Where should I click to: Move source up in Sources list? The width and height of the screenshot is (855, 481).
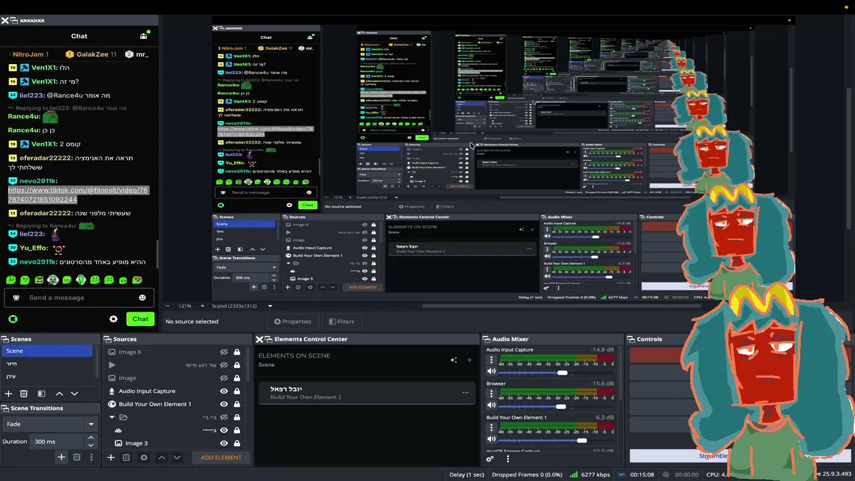click(x=162, y=458)
